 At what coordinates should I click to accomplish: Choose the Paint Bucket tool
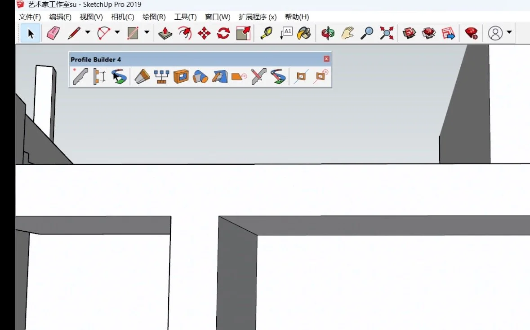click(304, 33)
